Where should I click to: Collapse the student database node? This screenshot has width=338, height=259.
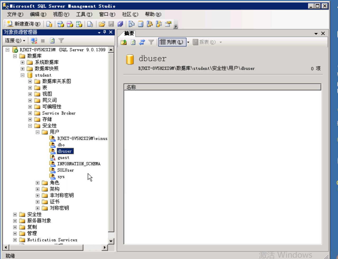pyautogui.click(x=22, y=75)
